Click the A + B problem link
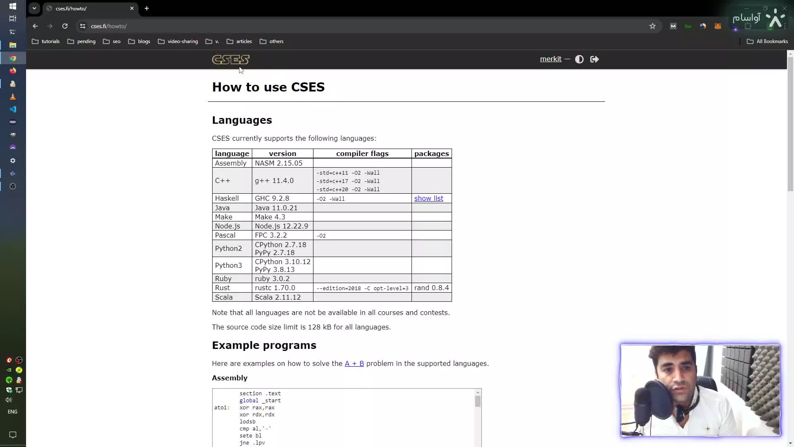This screenshot has width=794, height=447. coord(354,363)
